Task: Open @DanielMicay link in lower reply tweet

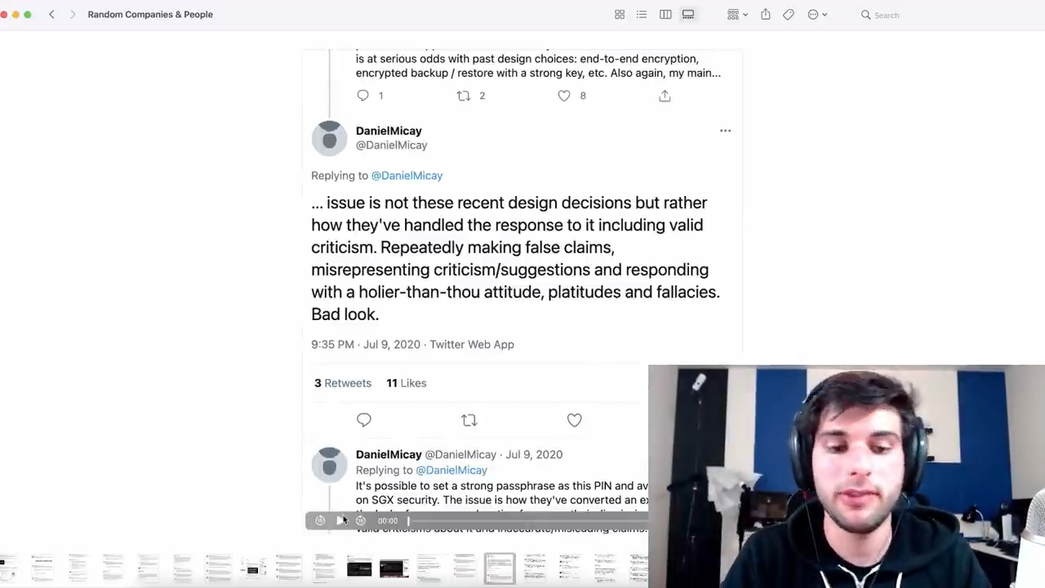Action: coord(451,470)
